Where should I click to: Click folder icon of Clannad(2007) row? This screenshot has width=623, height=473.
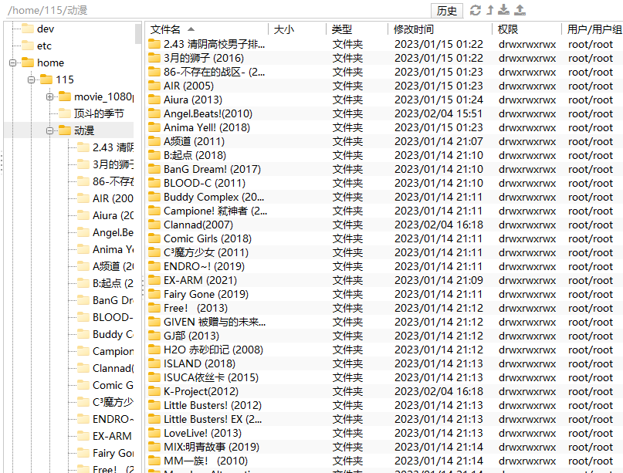[x=154, y=225]
